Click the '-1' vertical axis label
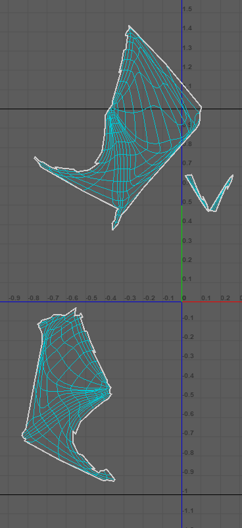This screenshot has width=242, height=528. click(186, 491)
